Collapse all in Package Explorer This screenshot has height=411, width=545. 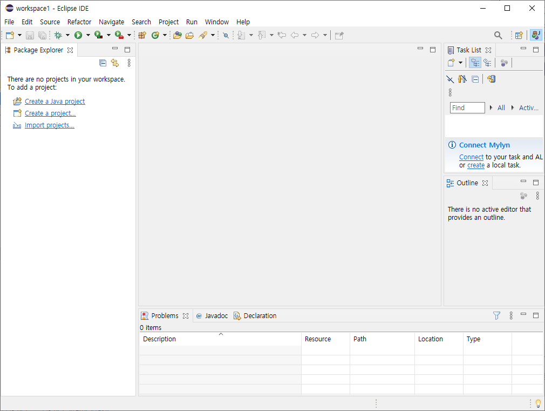click(x=103, y=63)
